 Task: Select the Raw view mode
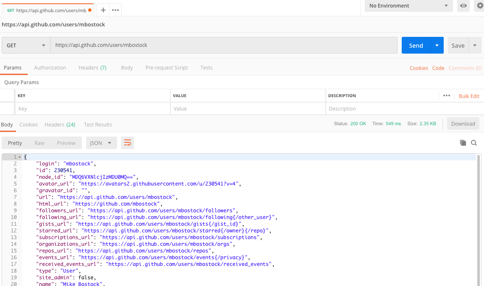[x=39, y=143]
